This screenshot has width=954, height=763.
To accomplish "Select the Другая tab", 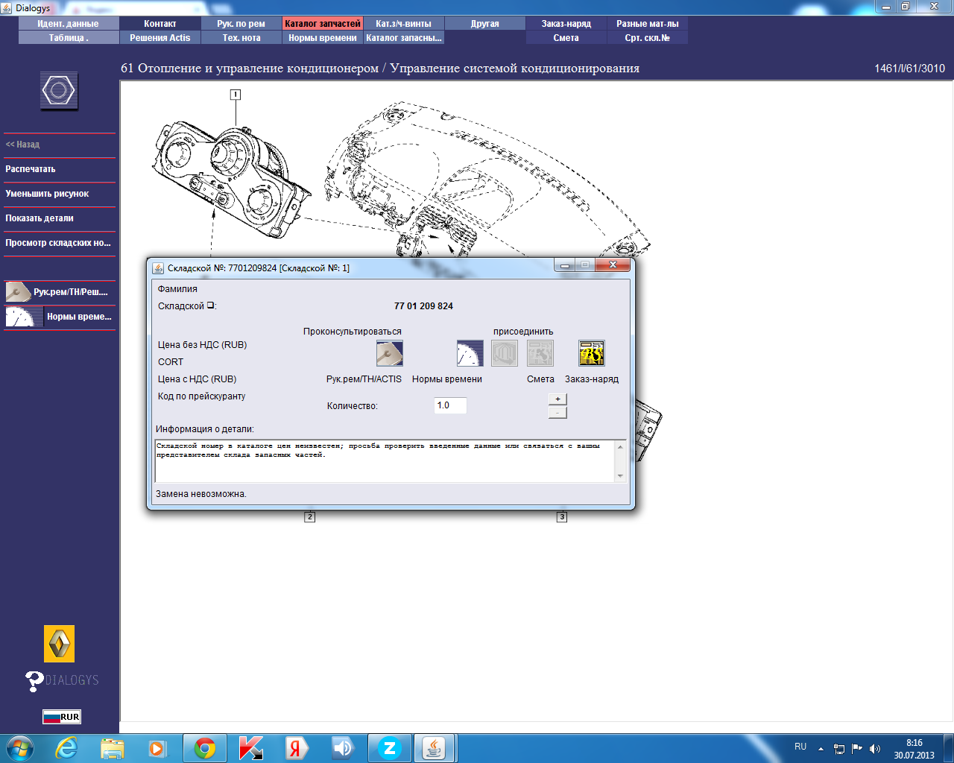I will tap(485, 24).
